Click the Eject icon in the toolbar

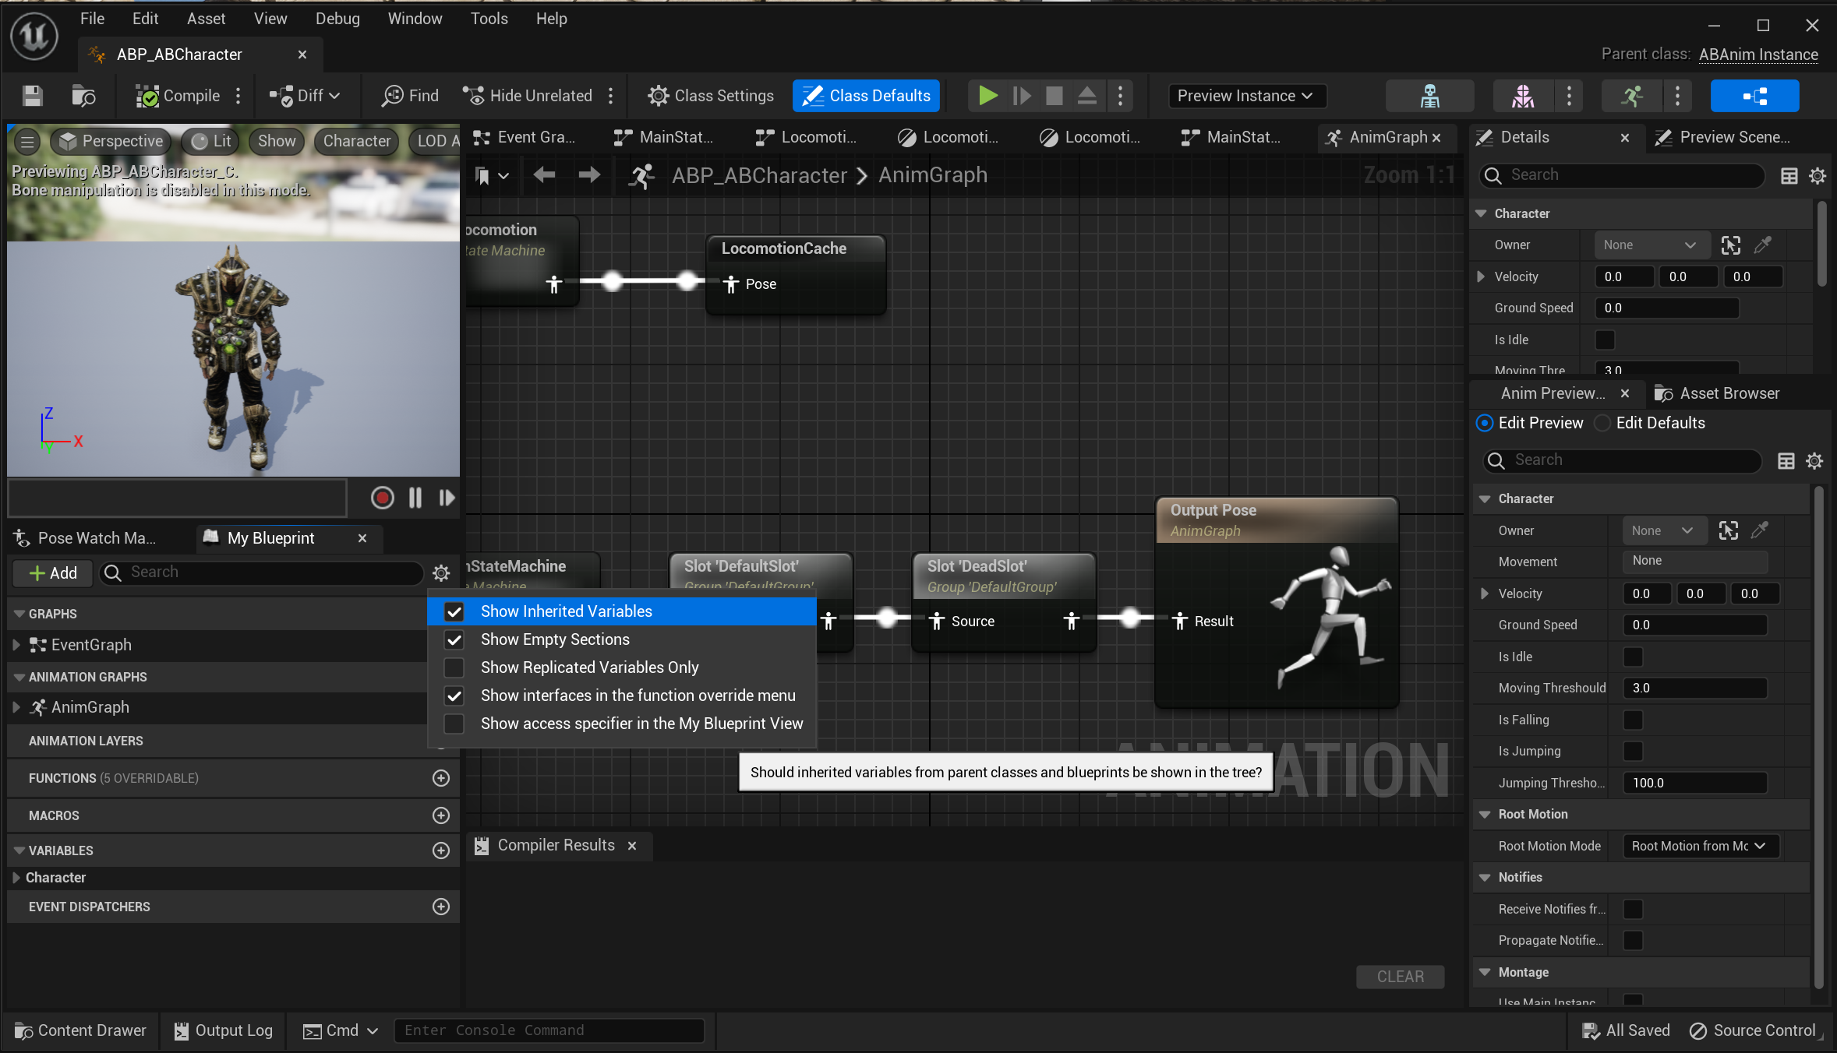[1087, 96]
